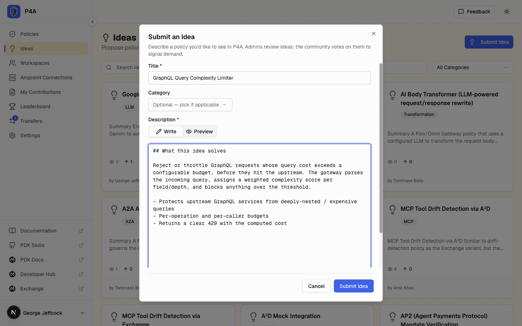Open A²D Mock Integration idea
The width and height of the screenshot is (522, 326).
point(291,316)
